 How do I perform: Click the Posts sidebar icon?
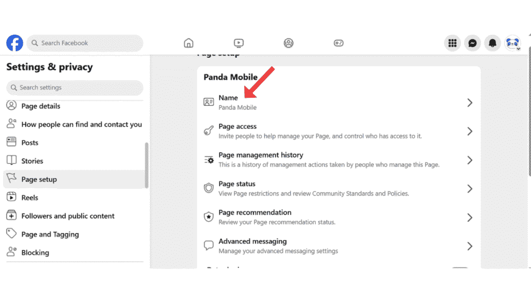coord(11,142)
